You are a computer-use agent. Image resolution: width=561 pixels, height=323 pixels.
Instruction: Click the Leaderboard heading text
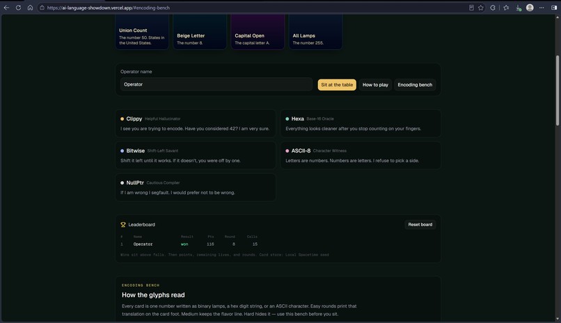142,225
